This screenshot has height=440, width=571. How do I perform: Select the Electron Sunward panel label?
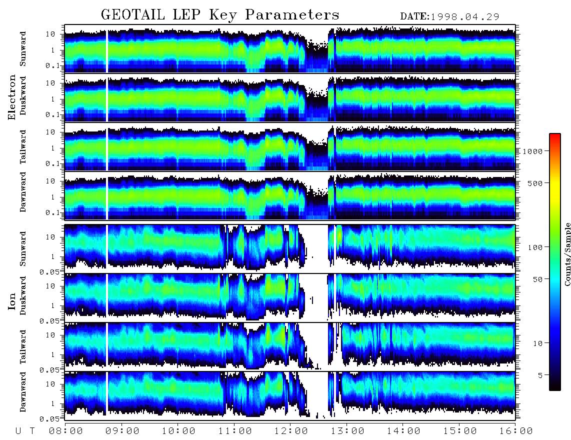pos(23,49)
